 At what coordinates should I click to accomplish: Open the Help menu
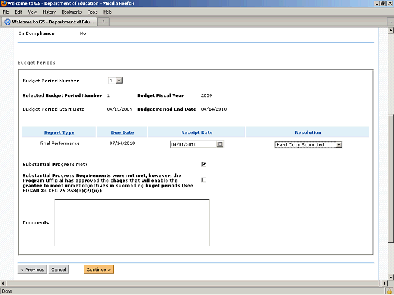click(108, 12)
